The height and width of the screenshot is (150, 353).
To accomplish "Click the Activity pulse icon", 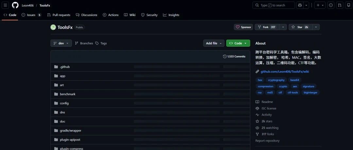I will (257, 115).
